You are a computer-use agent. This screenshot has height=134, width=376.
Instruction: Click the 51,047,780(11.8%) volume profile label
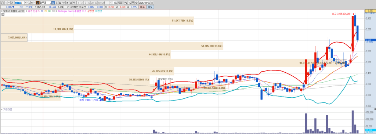182,21
